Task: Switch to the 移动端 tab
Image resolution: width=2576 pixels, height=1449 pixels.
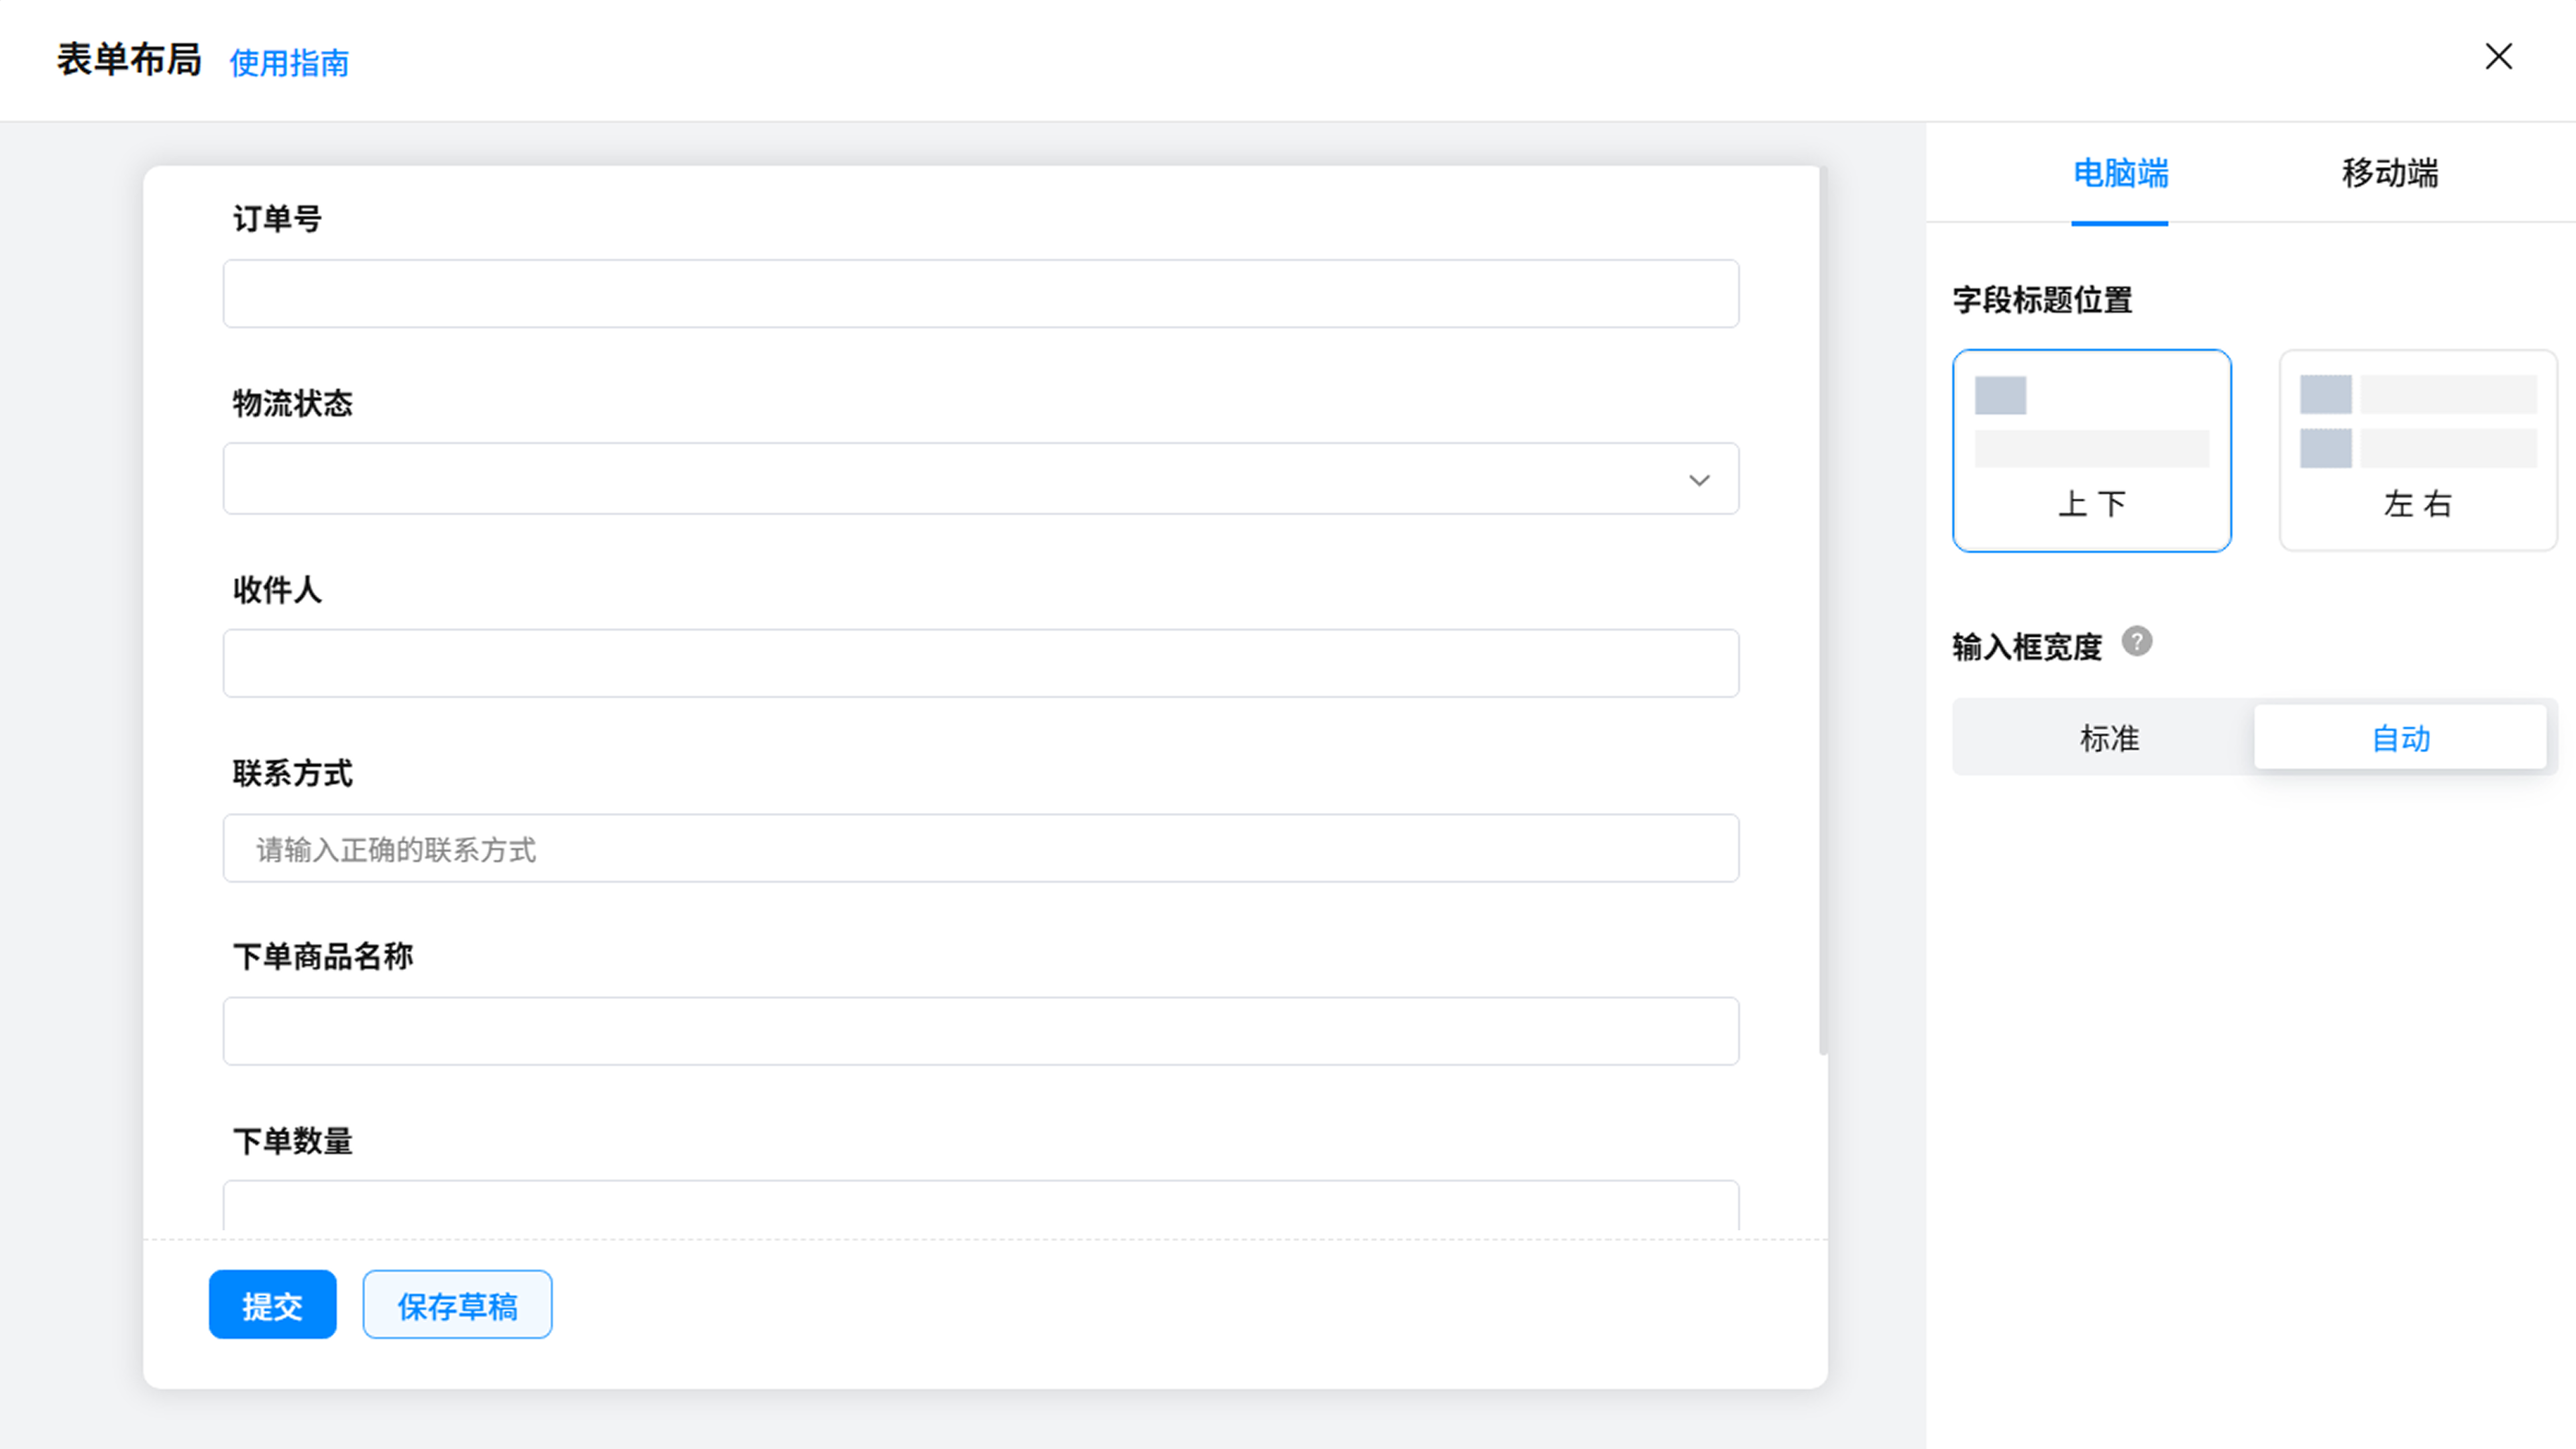Action: pyautogui.click(x=2390, y=174)
